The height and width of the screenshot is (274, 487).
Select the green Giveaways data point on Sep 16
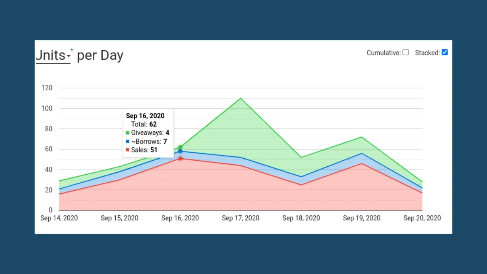(x=180, y=147)
